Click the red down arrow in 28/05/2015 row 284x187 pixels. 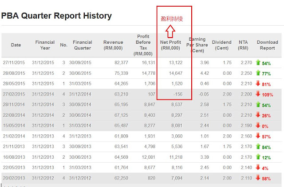click(258, 84)
